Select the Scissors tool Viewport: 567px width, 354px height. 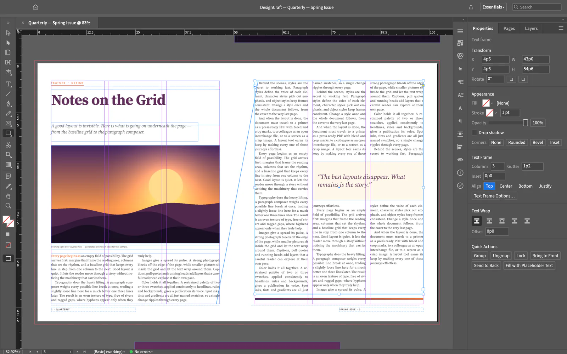tap(8, 145)
